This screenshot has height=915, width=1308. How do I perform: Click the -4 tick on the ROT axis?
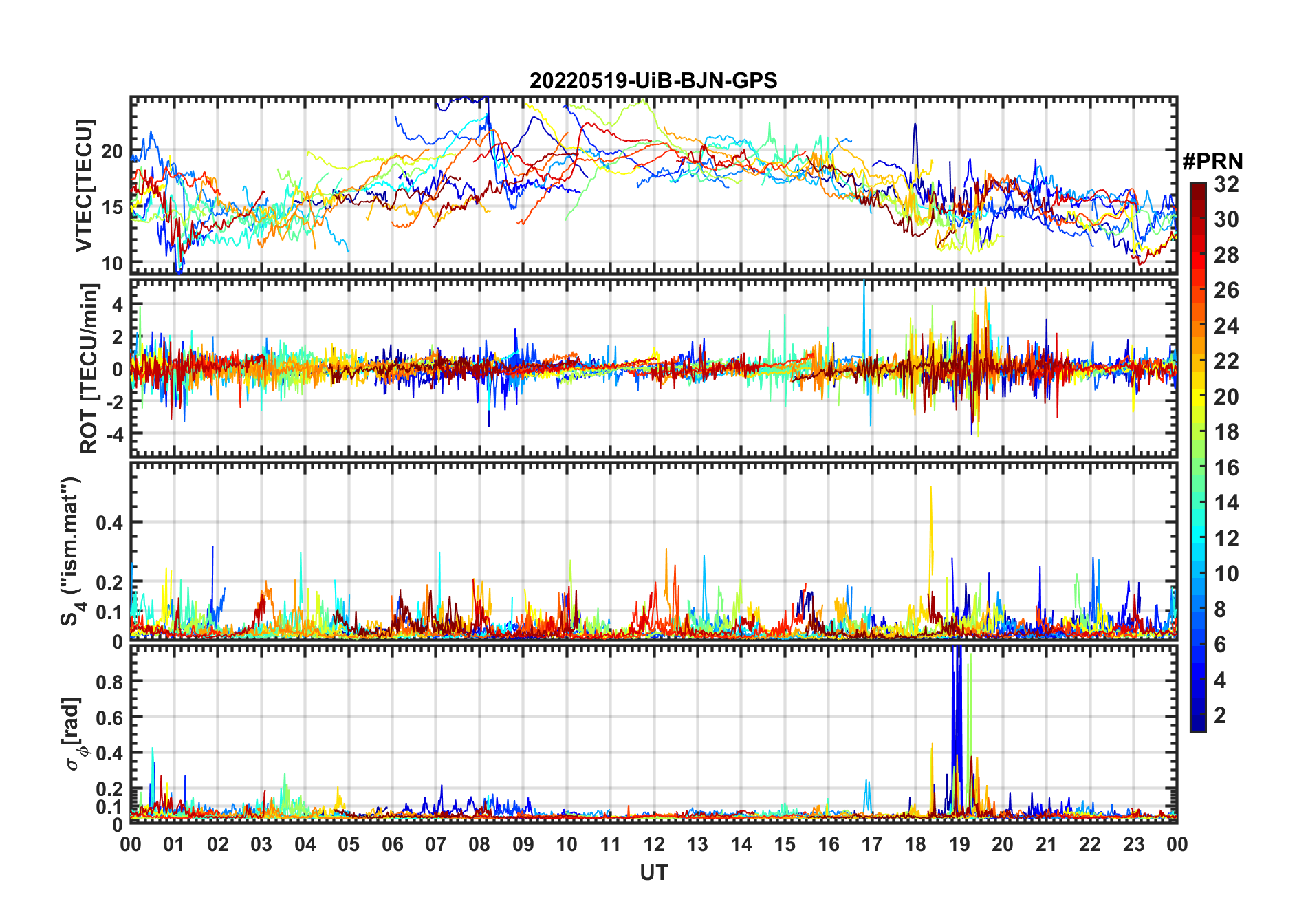pyautogui.click(x=113, y=434)
